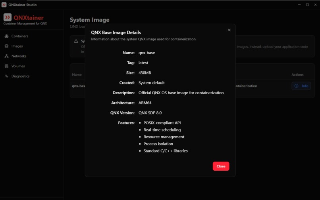Image resolution: width=320 pixels, height=200 pixels.
Task: Click the 'Real-time scheduling' feature
Action: pyautogui.click(x=162, y=130)
